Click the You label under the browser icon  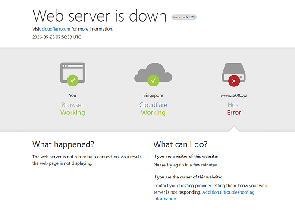72,95
